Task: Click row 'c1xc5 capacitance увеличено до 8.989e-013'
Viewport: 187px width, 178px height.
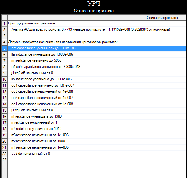Action: coord(97,67)
